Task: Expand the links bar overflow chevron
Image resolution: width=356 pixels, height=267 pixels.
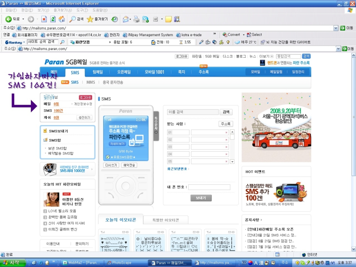Action: pos(215,34)
